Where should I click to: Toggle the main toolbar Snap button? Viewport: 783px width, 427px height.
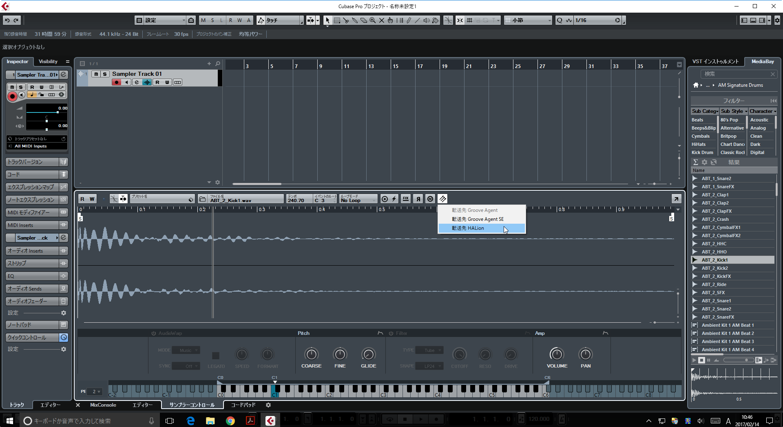(460, 20)
